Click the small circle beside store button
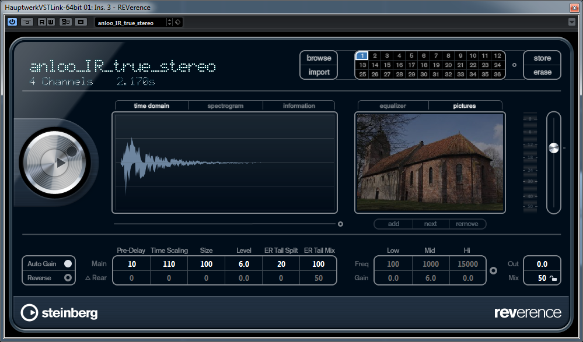 (x=514, y=65)
